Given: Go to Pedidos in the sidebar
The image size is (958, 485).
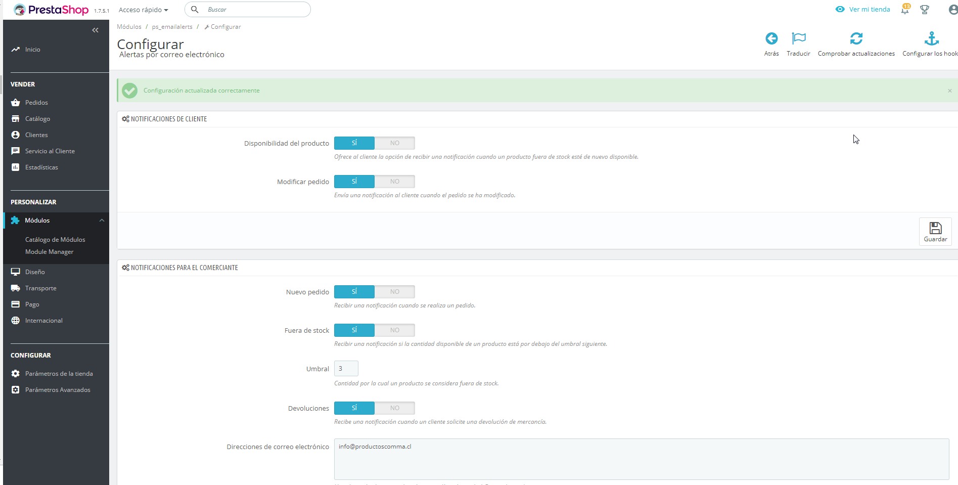Looking at the screenshot, I should pos(36,102).
